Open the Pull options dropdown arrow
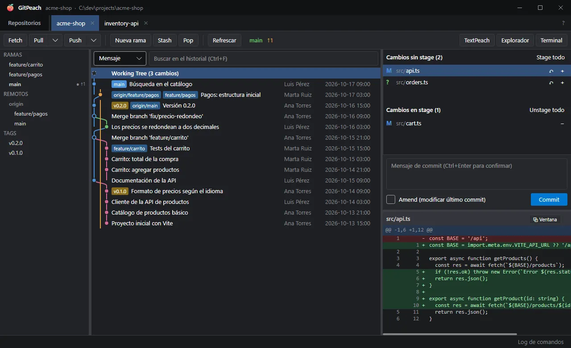Viewport: 571px width, 348px height. 55,40
